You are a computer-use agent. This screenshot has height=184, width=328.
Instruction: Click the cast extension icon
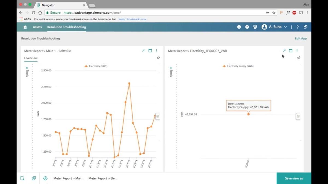[x=301, y=13]
